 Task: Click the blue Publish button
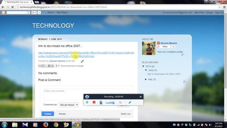click(48, 114)
